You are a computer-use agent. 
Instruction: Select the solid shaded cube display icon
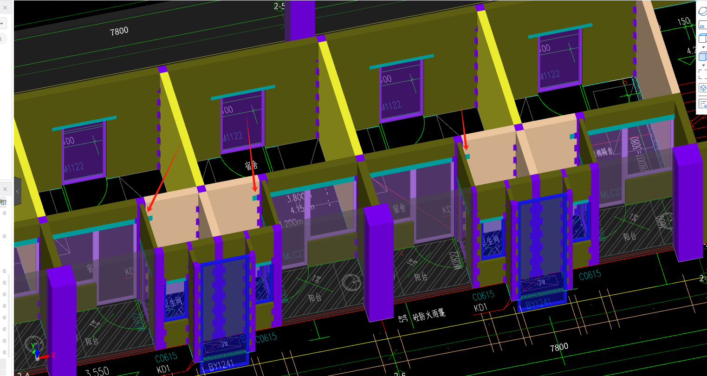(x=702, y=57)
